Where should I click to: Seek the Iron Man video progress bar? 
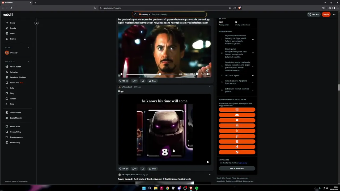[x=151, y=74]
